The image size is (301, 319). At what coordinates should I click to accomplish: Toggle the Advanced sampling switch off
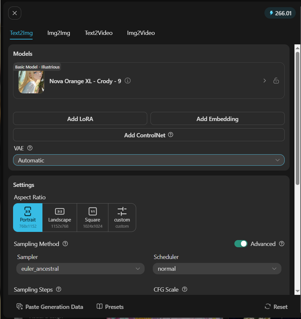coord(241,244)
